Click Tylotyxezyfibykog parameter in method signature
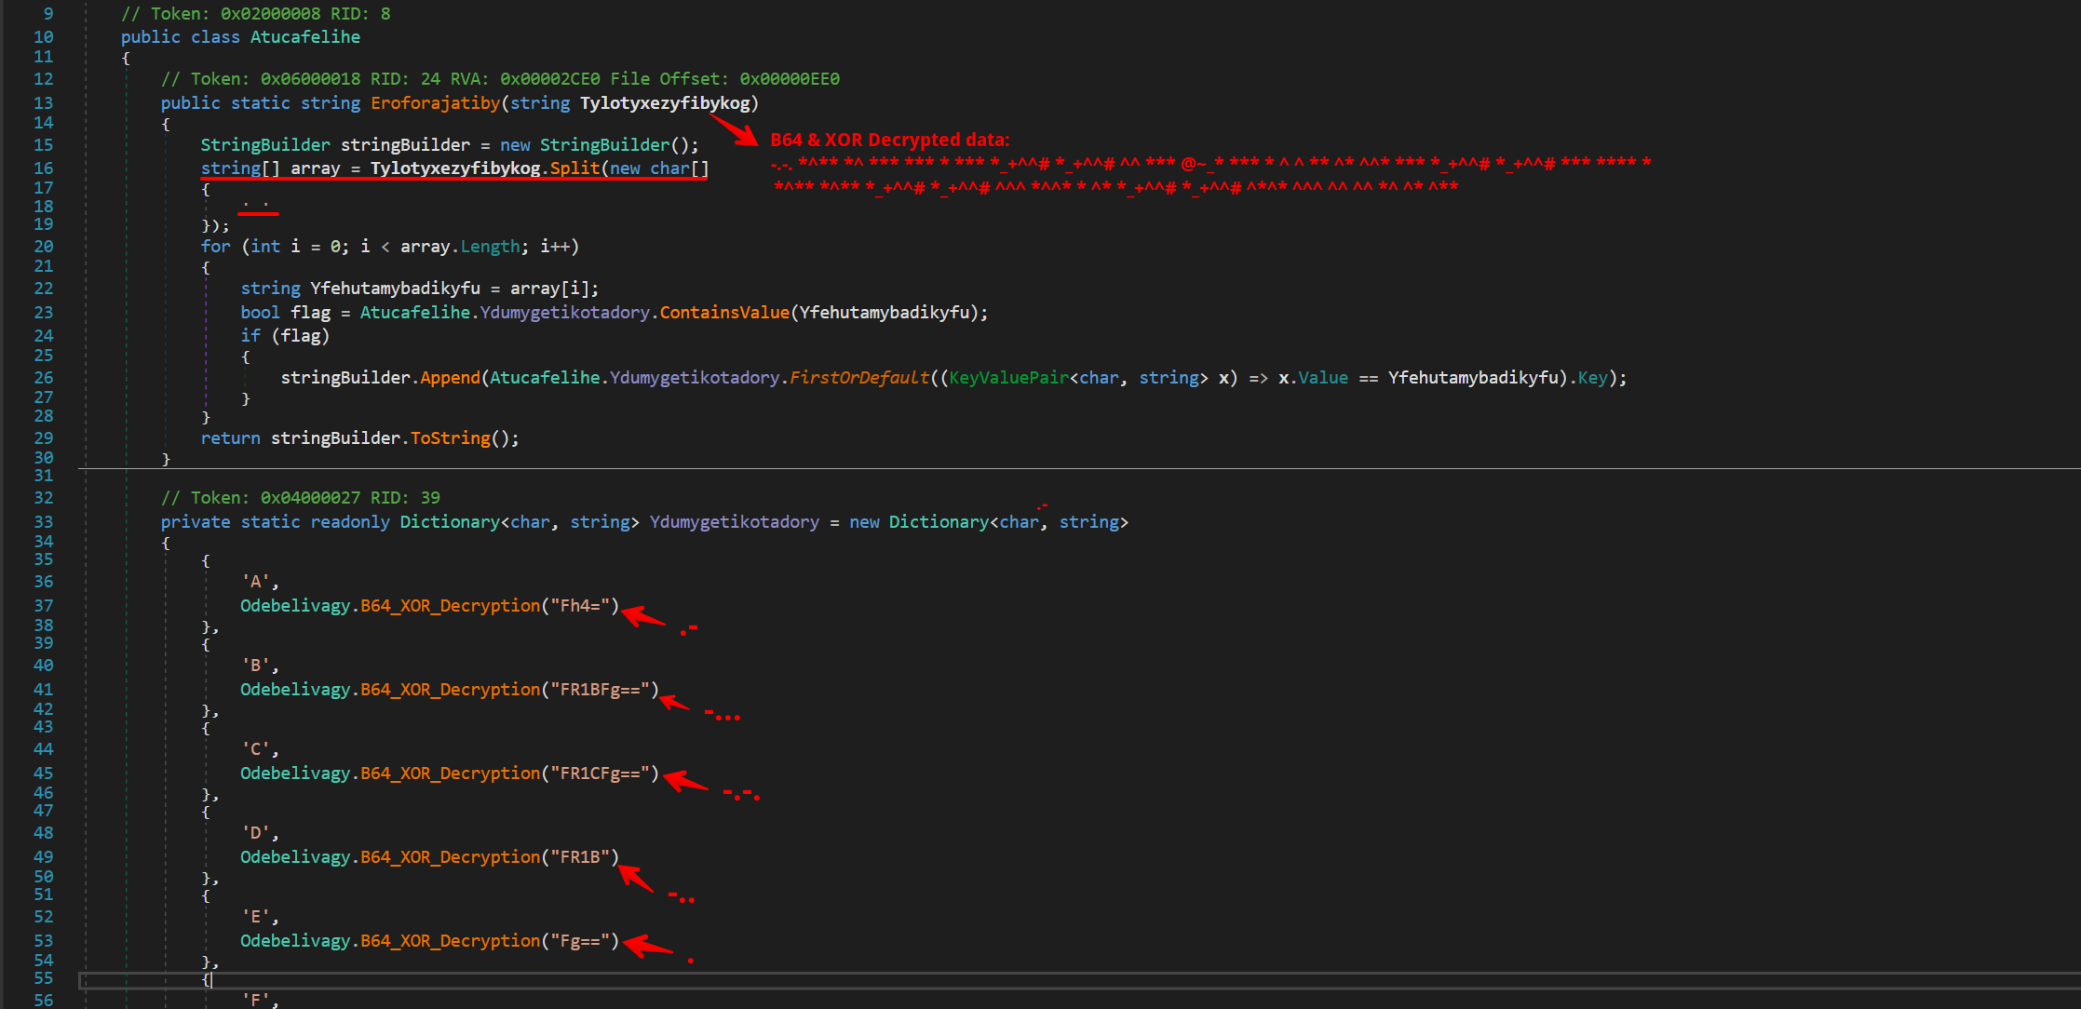This screenshot has height=1009, width=2081. click(665, 103)
